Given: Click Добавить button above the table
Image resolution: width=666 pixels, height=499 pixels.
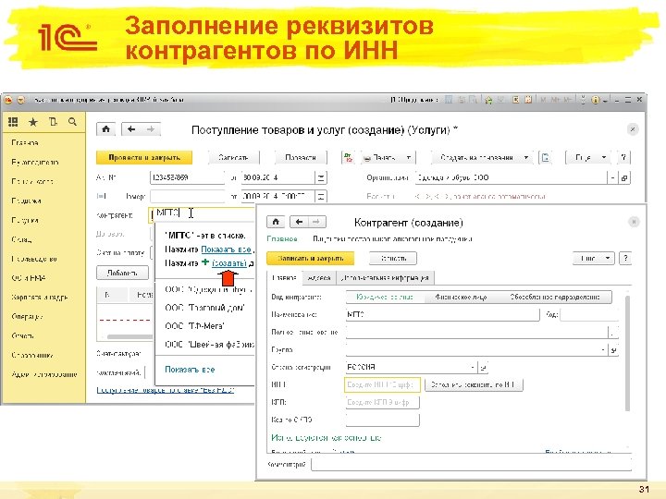Looking at the screenshot, I should click(122, 273).
